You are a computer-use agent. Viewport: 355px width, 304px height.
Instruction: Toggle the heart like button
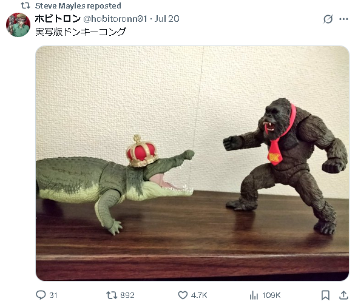click(x=183, y=295)
